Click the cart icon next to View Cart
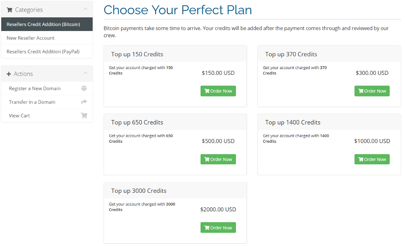This screenshot has width=405, height=247. click(84, 115)
